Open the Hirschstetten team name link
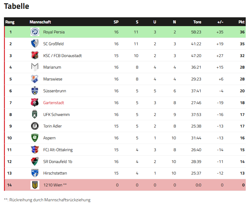250x204 pixels. [55, 173]
